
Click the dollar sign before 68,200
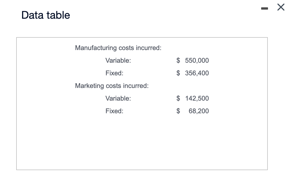[178, 111]
